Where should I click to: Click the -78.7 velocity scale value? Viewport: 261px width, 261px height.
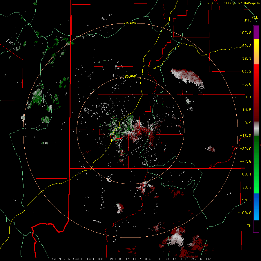click(246, 187)
